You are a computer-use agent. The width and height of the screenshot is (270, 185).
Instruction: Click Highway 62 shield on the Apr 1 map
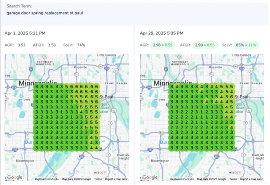(26, 133)
